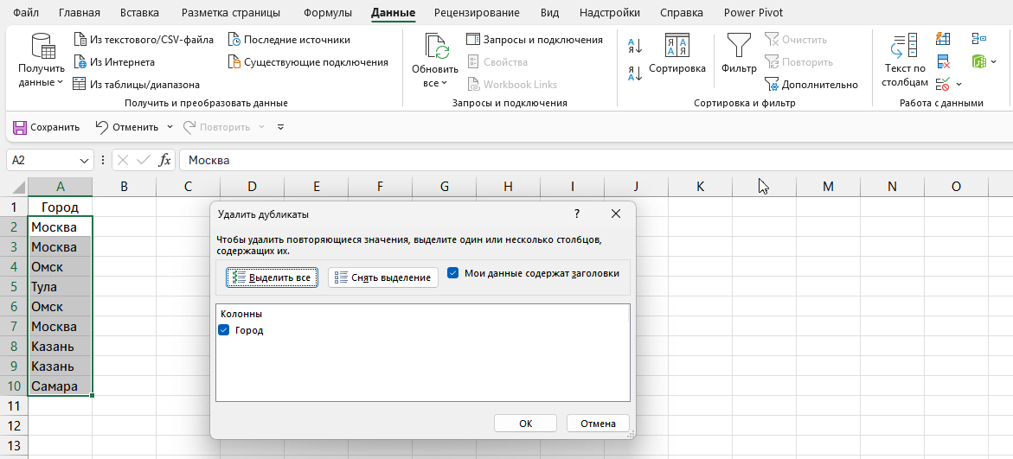The image size is (1013, 459).
Task: Click the Текст по столбцам icon
Action: (904, 54)
